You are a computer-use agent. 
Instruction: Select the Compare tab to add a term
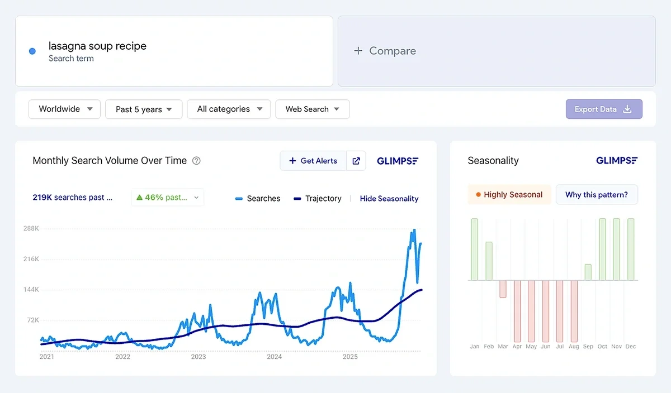point(385,51)
